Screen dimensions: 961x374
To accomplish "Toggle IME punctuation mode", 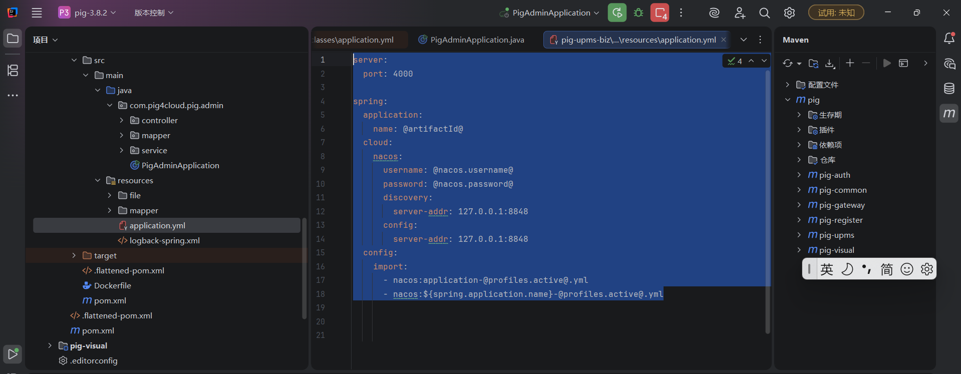I will tap(867, 269).
